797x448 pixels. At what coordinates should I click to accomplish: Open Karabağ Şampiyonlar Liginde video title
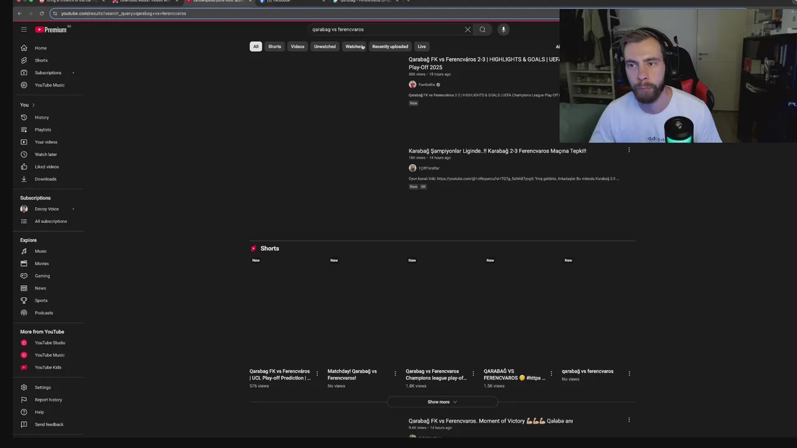coord(497,151)
